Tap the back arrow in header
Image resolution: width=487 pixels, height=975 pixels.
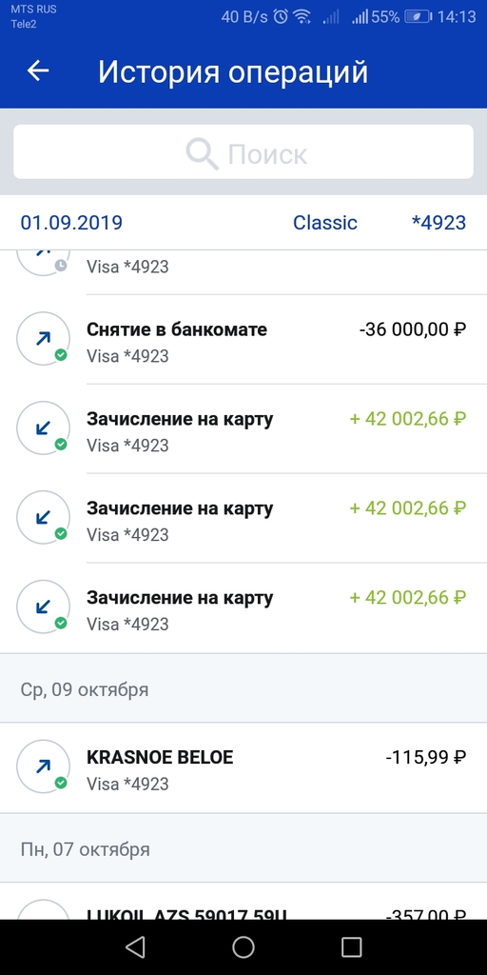[x=37, y=71]
